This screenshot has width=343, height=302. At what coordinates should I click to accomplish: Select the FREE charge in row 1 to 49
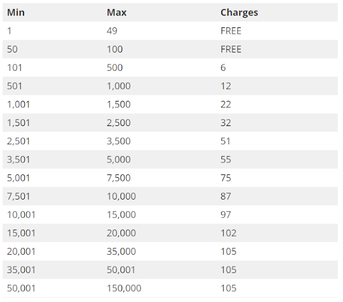click(231, 31)
